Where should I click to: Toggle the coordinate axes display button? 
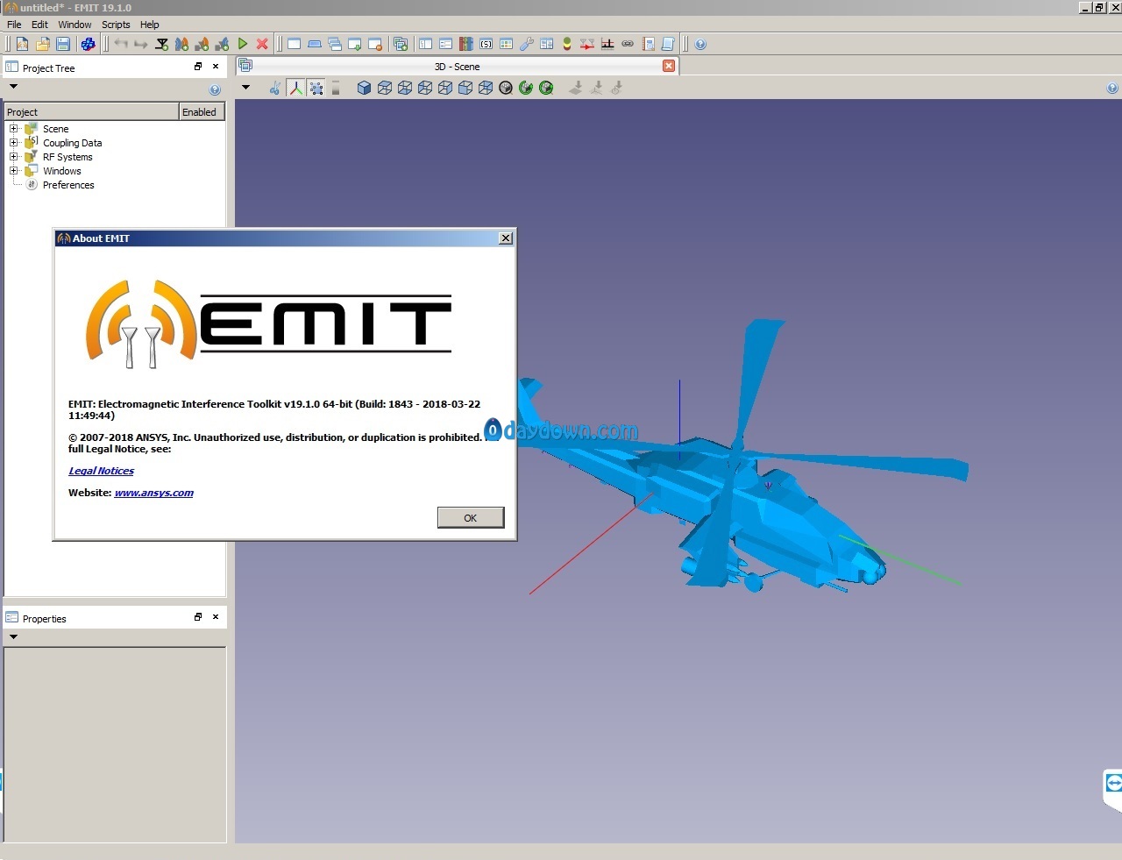pyautogui.click(x=296, y=88)
